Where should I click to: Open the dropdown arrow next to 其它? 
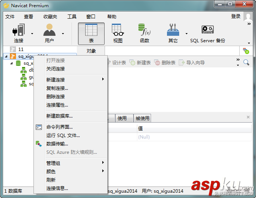click(186, 34)
